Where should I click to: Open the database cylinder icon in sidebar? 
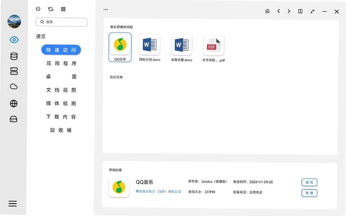(x=14, y=56)
